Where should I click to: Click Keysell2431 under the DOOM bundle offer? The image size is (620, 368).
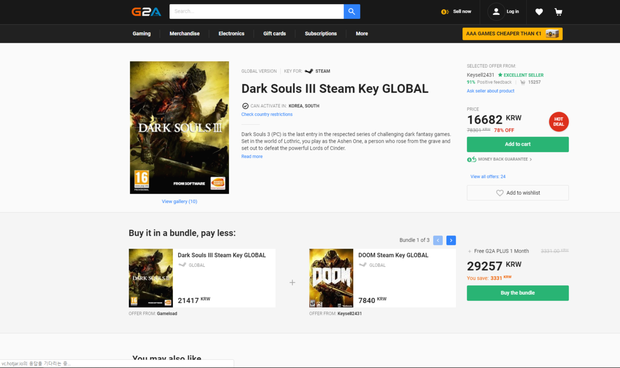coord(349,313)
